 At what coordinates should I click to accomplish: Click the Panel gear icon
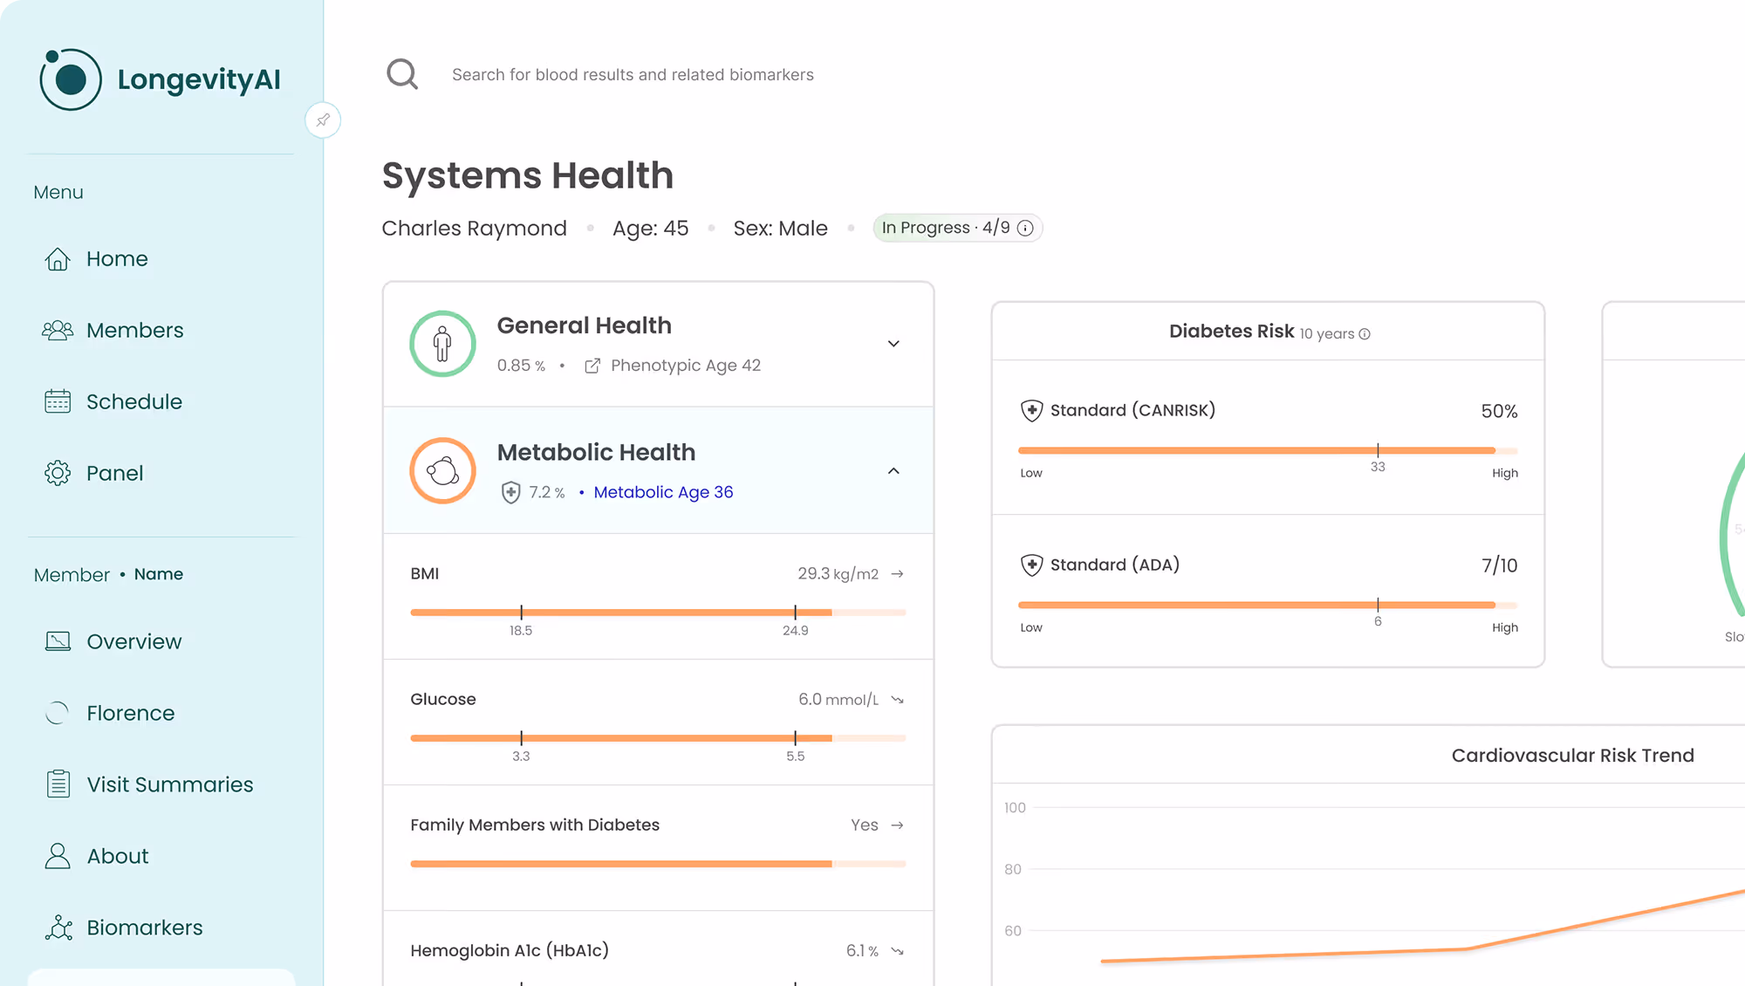(58, 473)
